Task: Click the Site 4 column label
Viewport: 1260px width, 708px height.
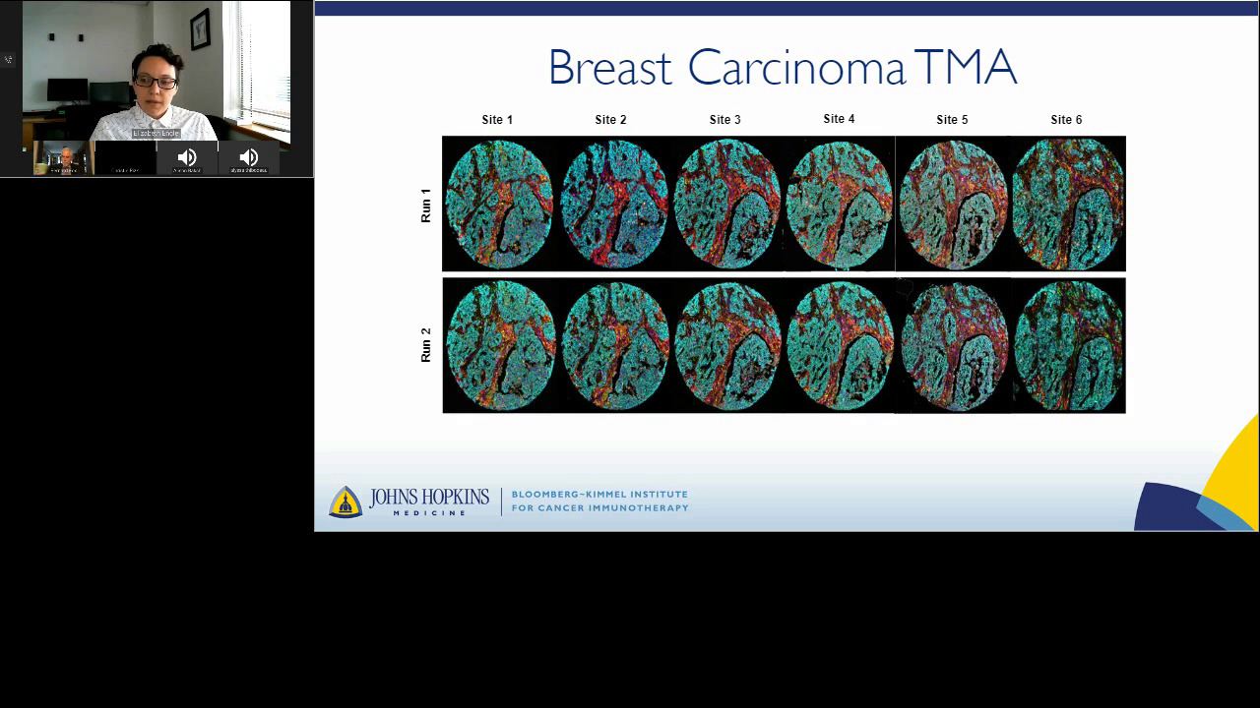Action: click(x=839, y=119)
